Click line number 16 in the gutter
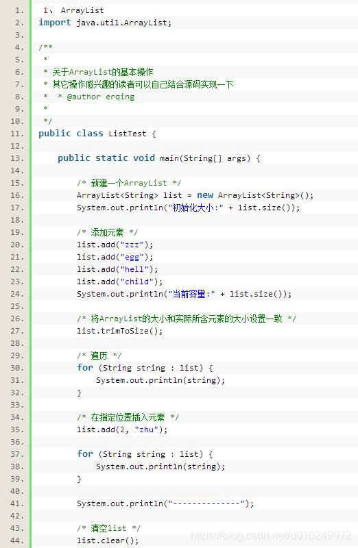 tap(17, 195)
